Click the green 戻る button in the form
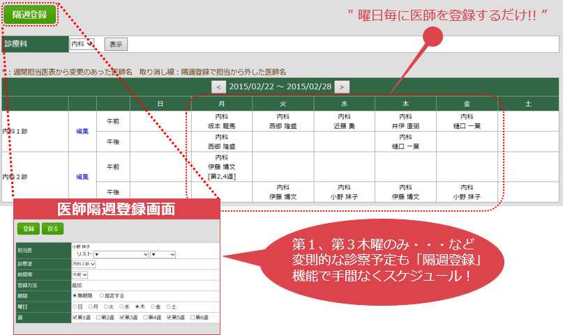This screenshot has height=335, width=563. 53,228
